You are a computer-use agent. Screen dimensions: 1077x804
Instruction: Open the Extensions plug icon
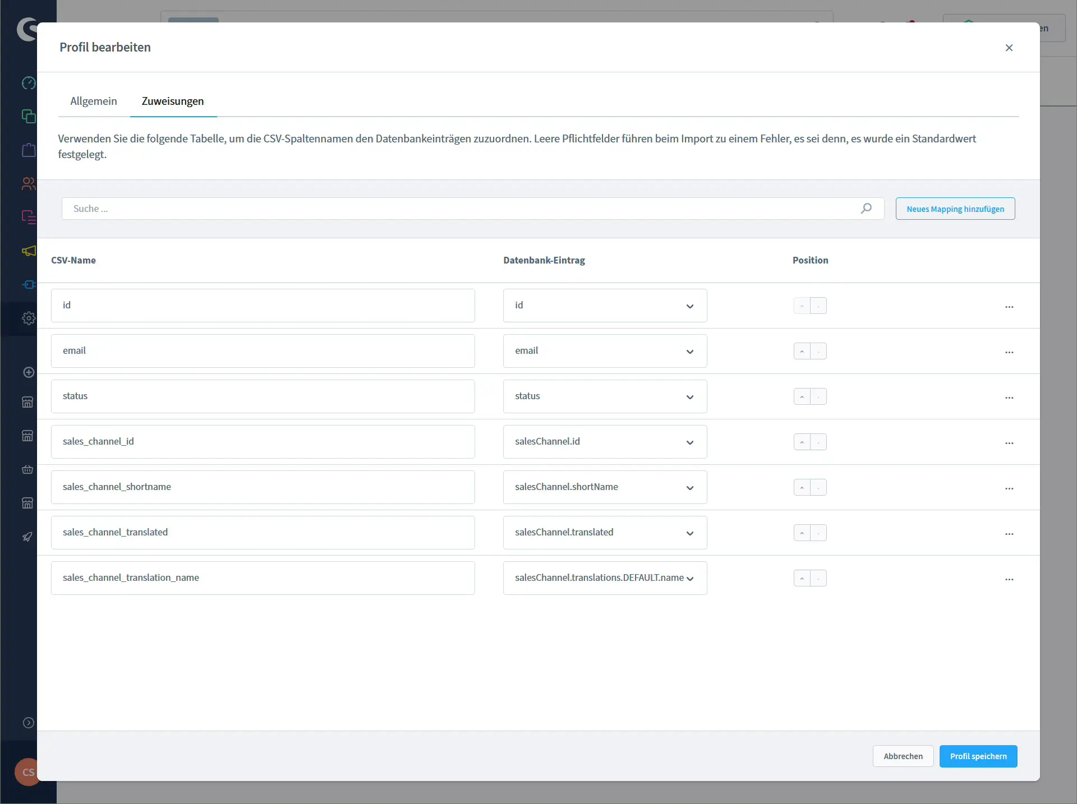pyautogui.click(x=28, y=284)
